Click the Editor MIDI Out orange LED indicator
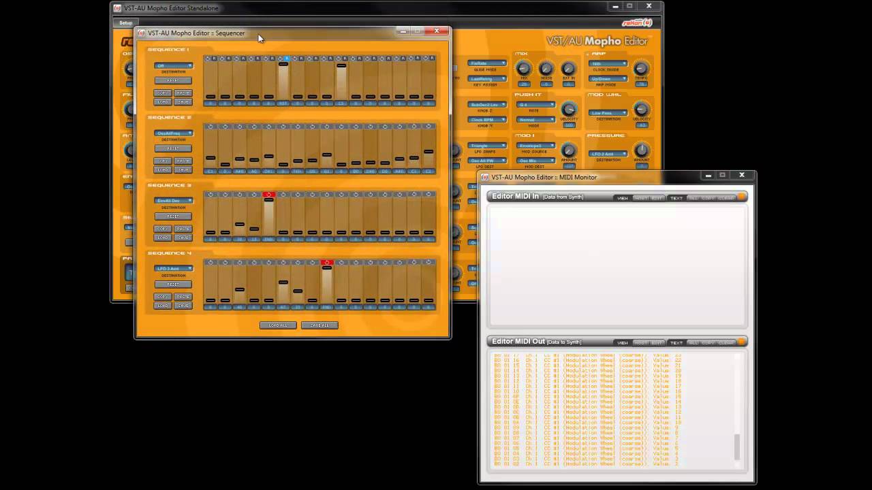 point(742,342)
